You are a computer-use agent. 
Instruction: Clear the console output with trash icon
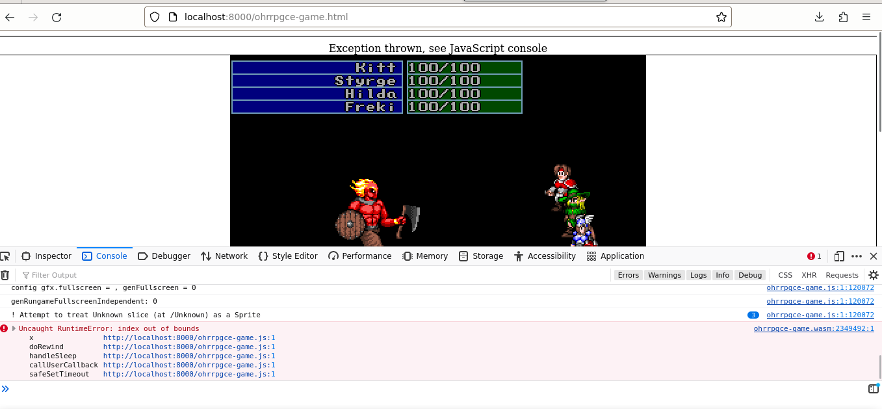[5, 275]
